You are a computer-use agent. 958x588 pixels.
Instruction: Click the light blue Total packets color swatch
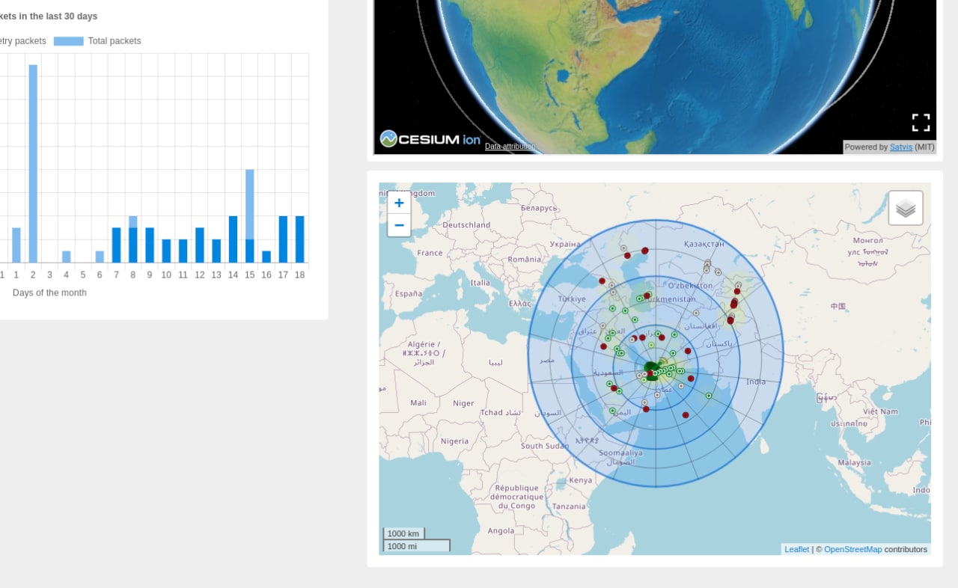point(68,41)
